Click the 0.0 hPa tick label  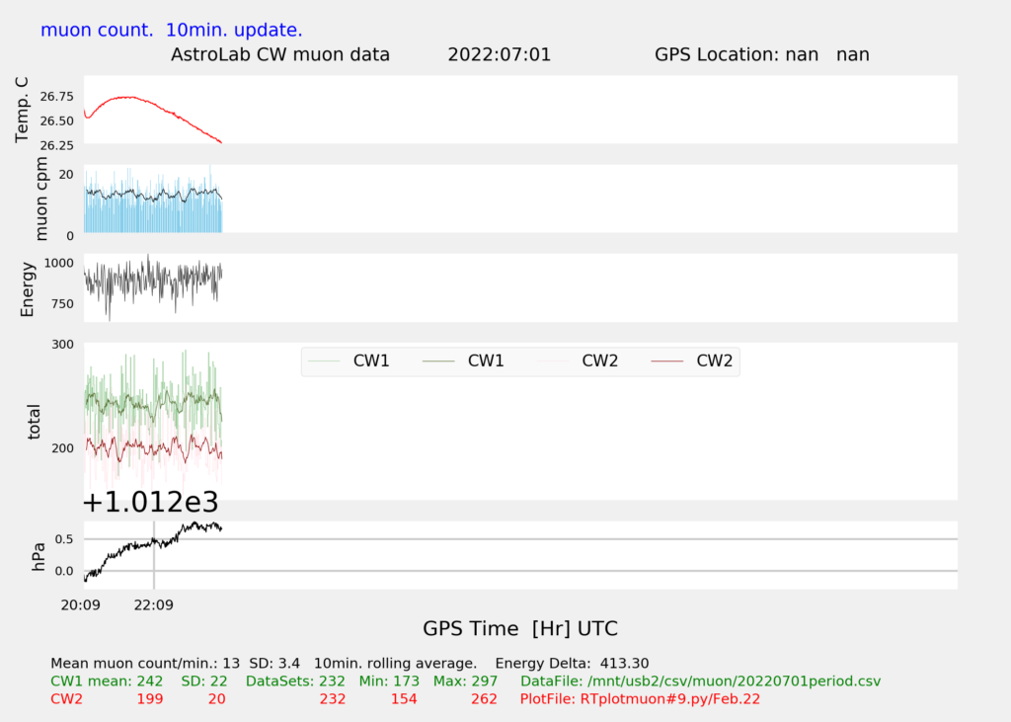(x=64, y=571)
